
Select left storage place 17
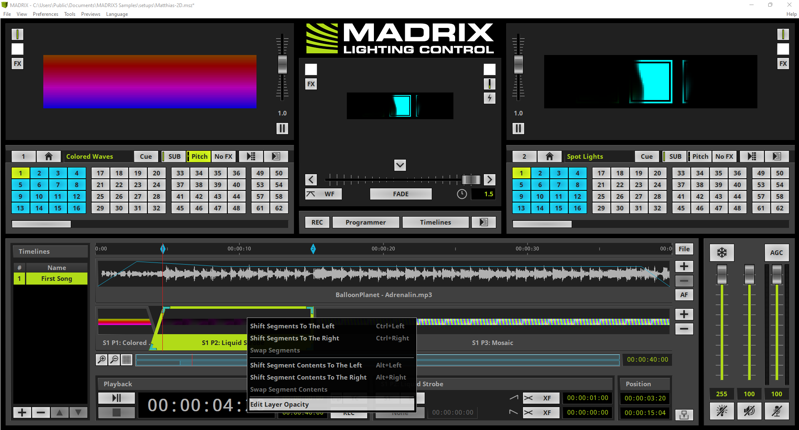pyautogui.click(x=100, y=173)
